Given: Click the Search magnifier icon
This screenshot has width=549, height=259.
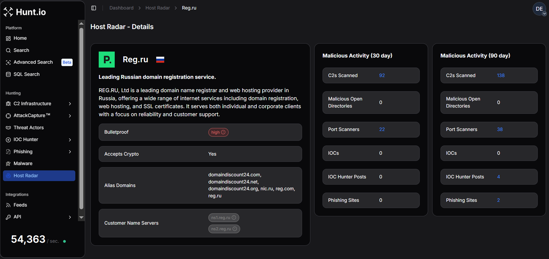Looking at the screenshot, I should (8, 50).
